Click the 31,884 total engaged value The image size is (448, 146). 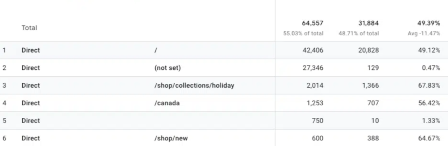pos(368,23)
